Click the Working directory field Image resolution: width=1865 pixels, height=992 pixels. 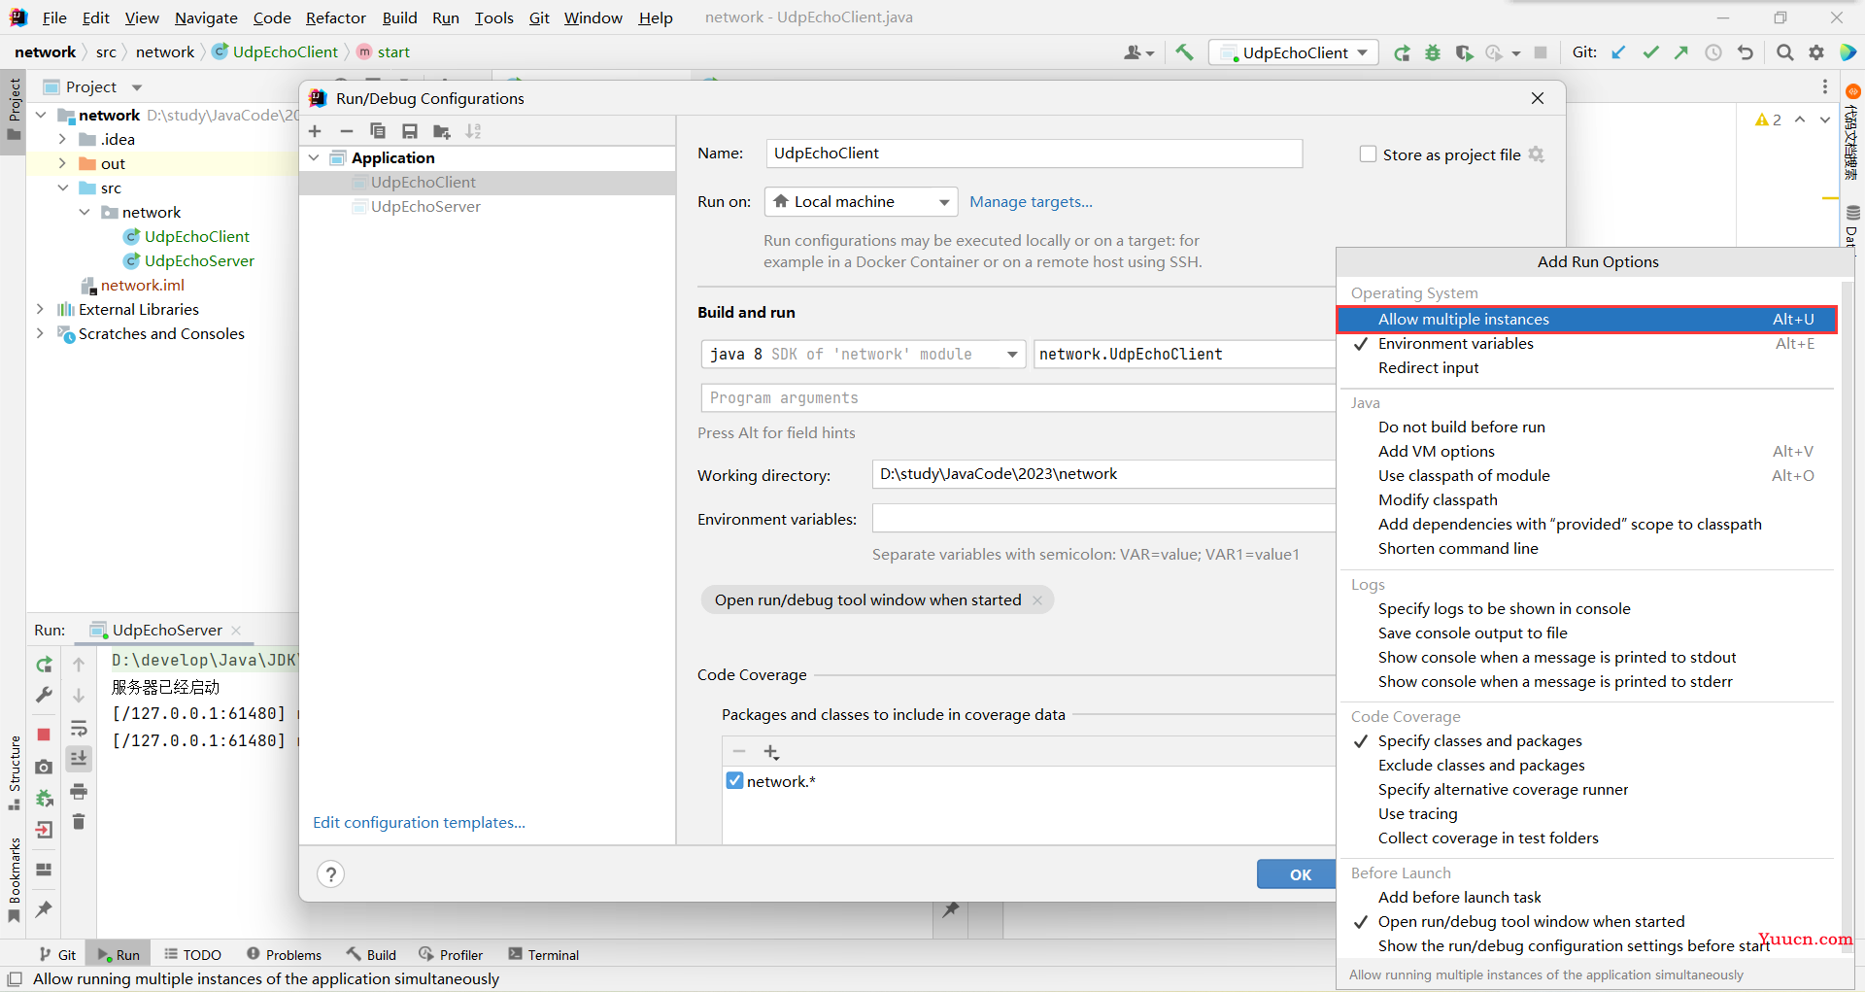pos(1103,474)
